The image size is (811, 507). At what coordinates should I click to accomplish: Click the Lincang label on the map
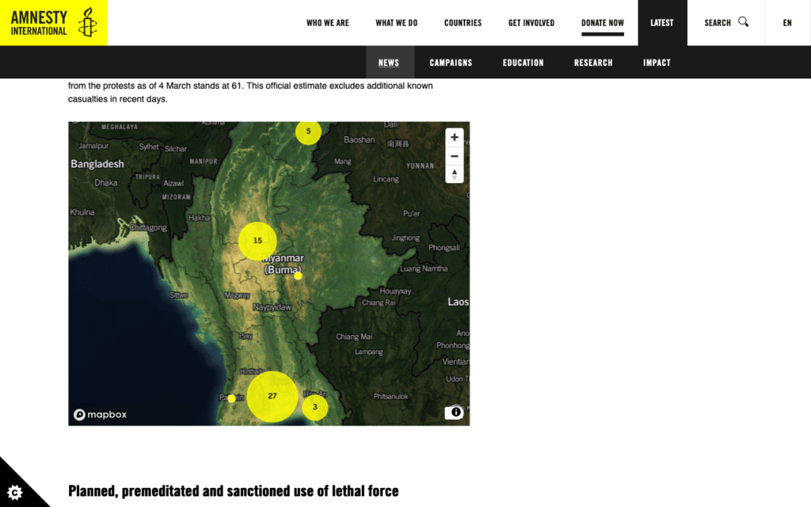386,179
